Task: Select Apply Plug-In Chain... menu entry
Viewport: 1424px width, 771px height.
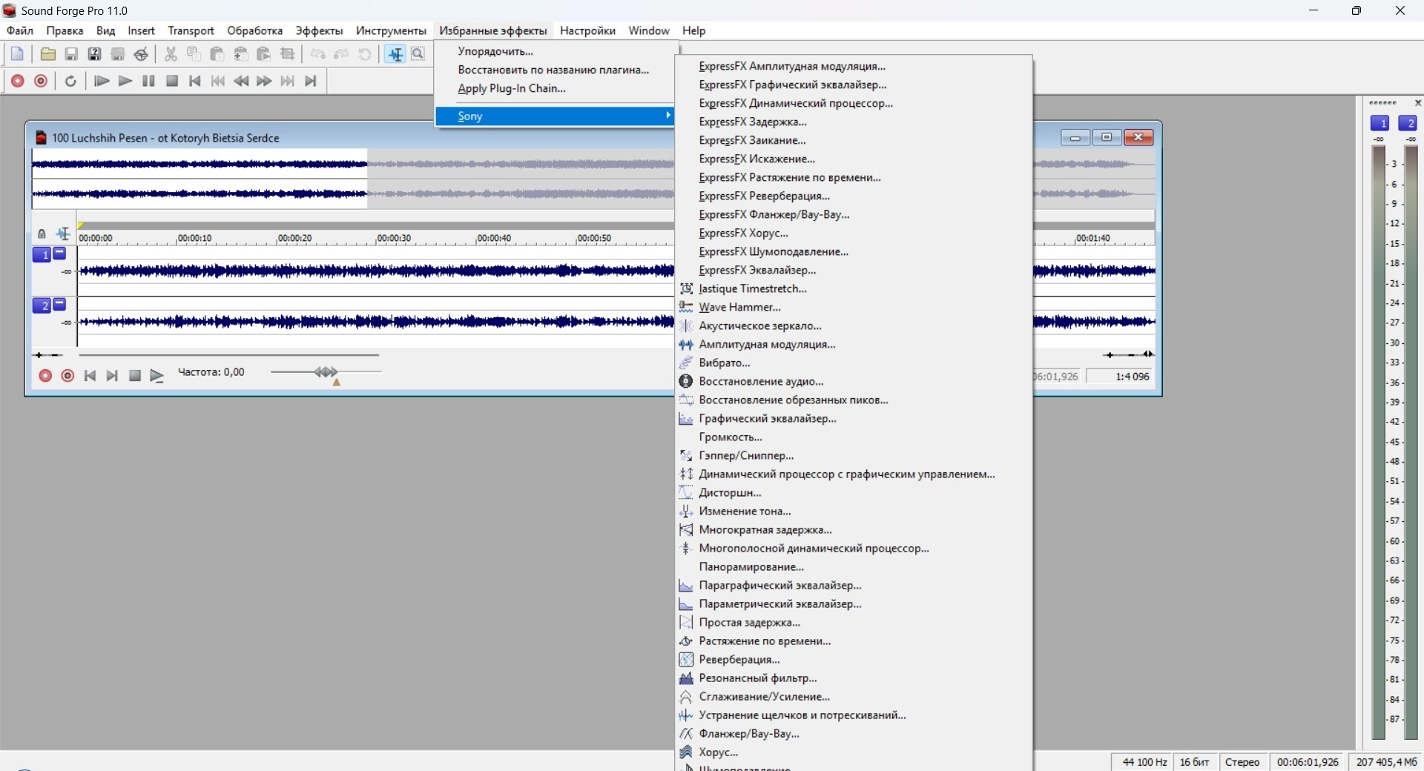Action: click(x=555, y=88)
